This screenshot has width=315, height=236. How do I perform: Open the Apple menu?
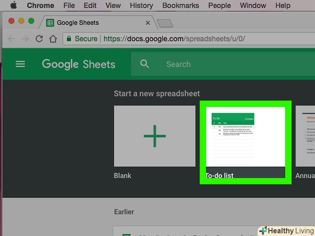(x=13, y=5)
